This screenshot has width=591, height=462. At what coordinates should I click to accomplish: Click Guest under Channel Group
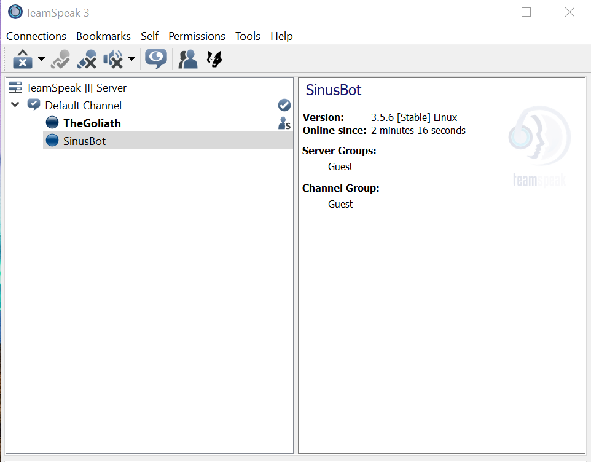point(340,204)
